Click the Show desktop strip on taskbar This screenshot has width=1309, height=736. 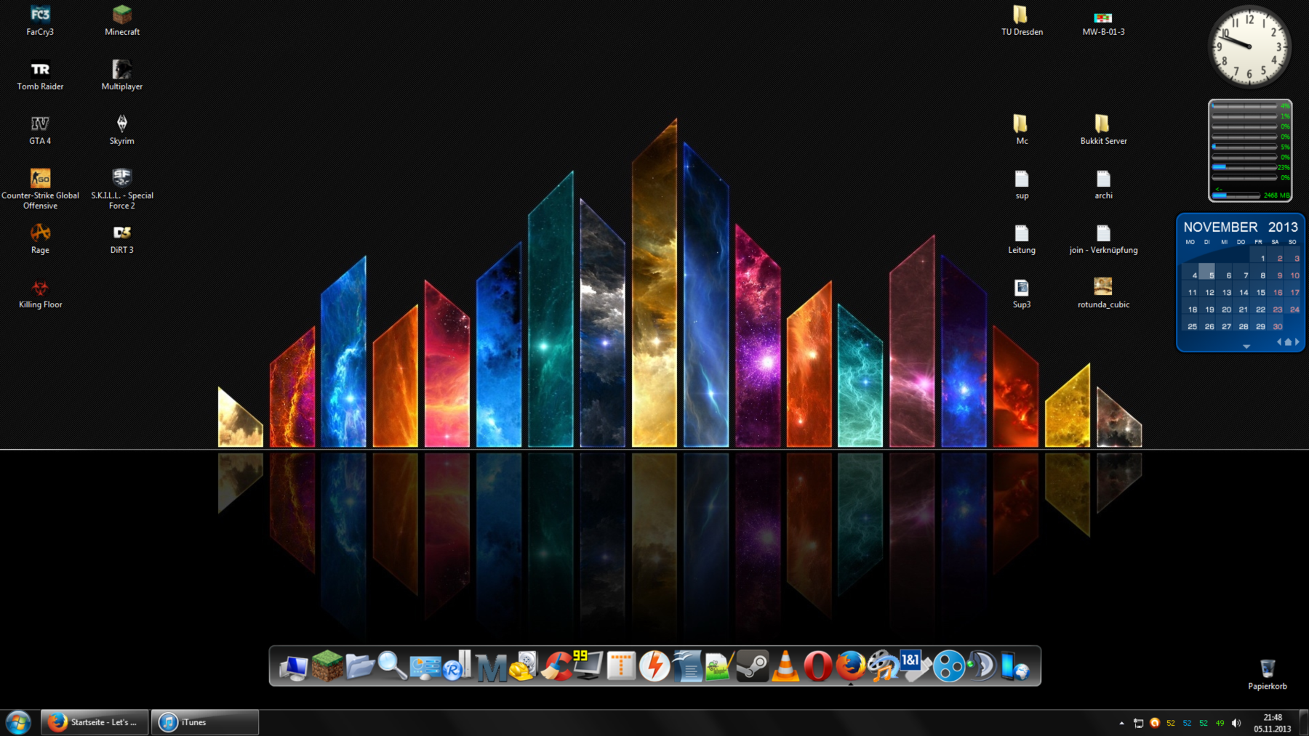(1304, 722)
